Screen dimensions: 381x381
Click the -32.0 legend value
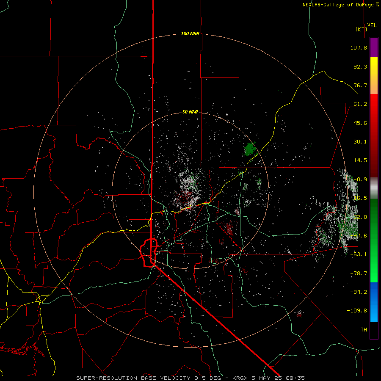359,217
